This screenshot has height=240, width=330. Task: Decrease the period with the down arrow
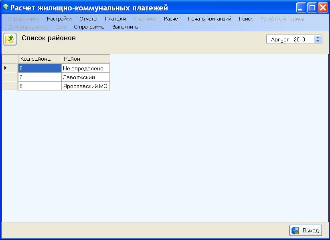coord(318,41)
